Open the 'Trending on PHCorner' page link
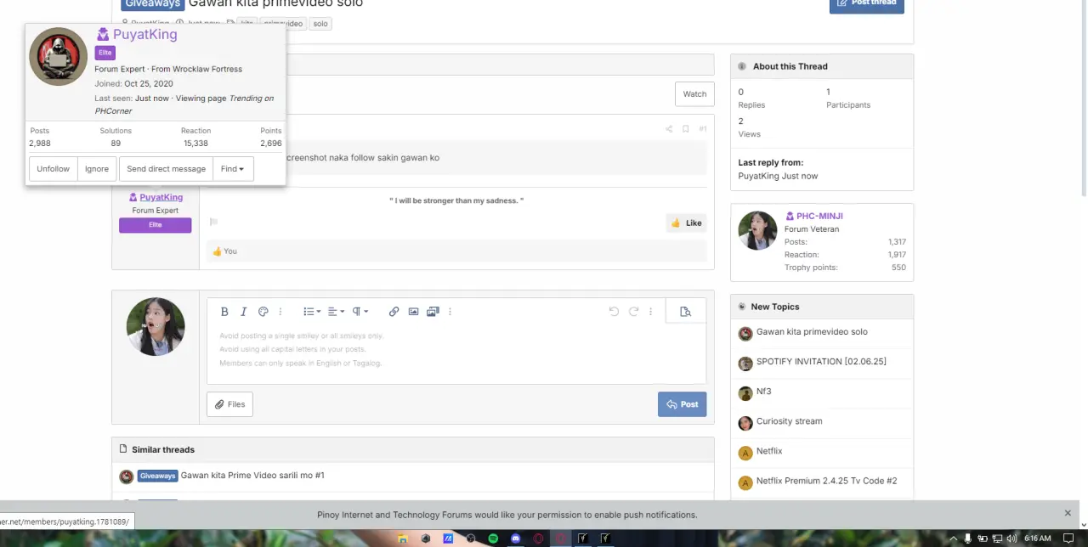Image resolution: width=1088 pixels, height=547 pixels. point(184,104)
